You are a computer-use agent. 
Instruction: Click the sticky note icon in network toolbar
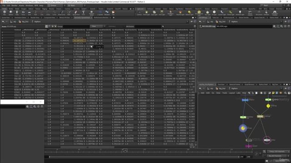click(273, 93)
